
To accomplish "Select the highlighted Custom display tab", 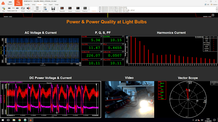I will point(94,9).
